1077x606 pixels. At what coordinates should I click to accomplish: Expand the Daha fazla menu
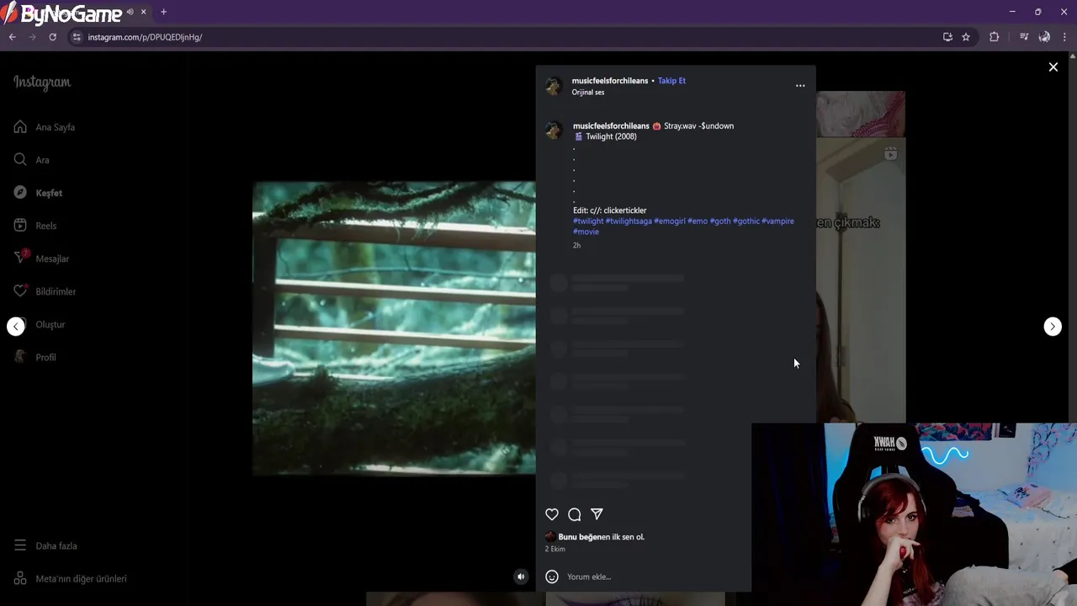pos(45,545)
